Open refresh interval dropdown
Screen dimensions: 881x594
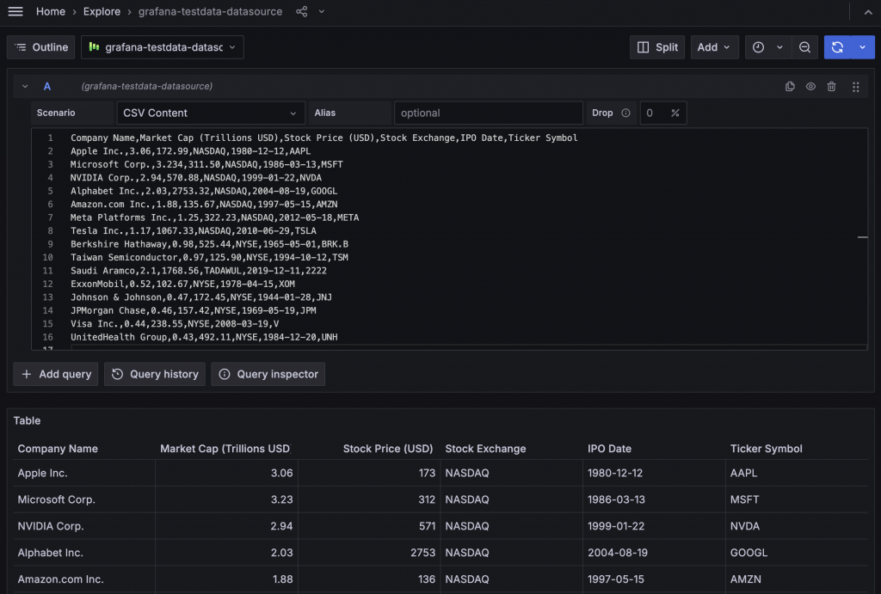tap(862, 47)
